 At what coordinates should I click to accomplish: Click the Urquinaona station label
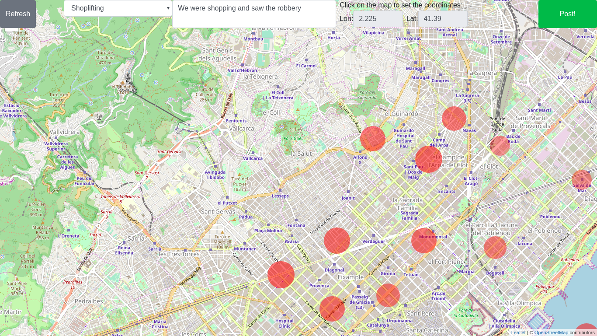pos(399,321)
